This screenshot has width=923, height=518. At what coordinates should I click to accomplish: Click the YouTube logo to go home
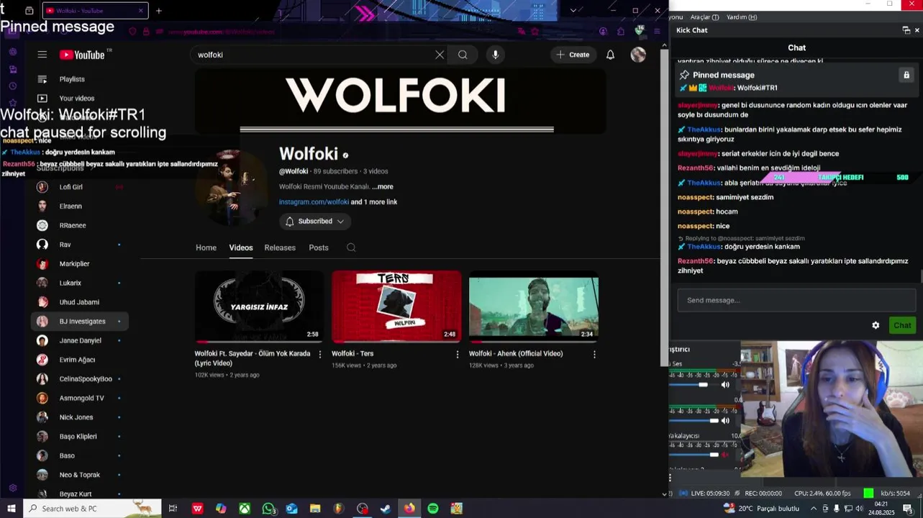tap(82, 55)
